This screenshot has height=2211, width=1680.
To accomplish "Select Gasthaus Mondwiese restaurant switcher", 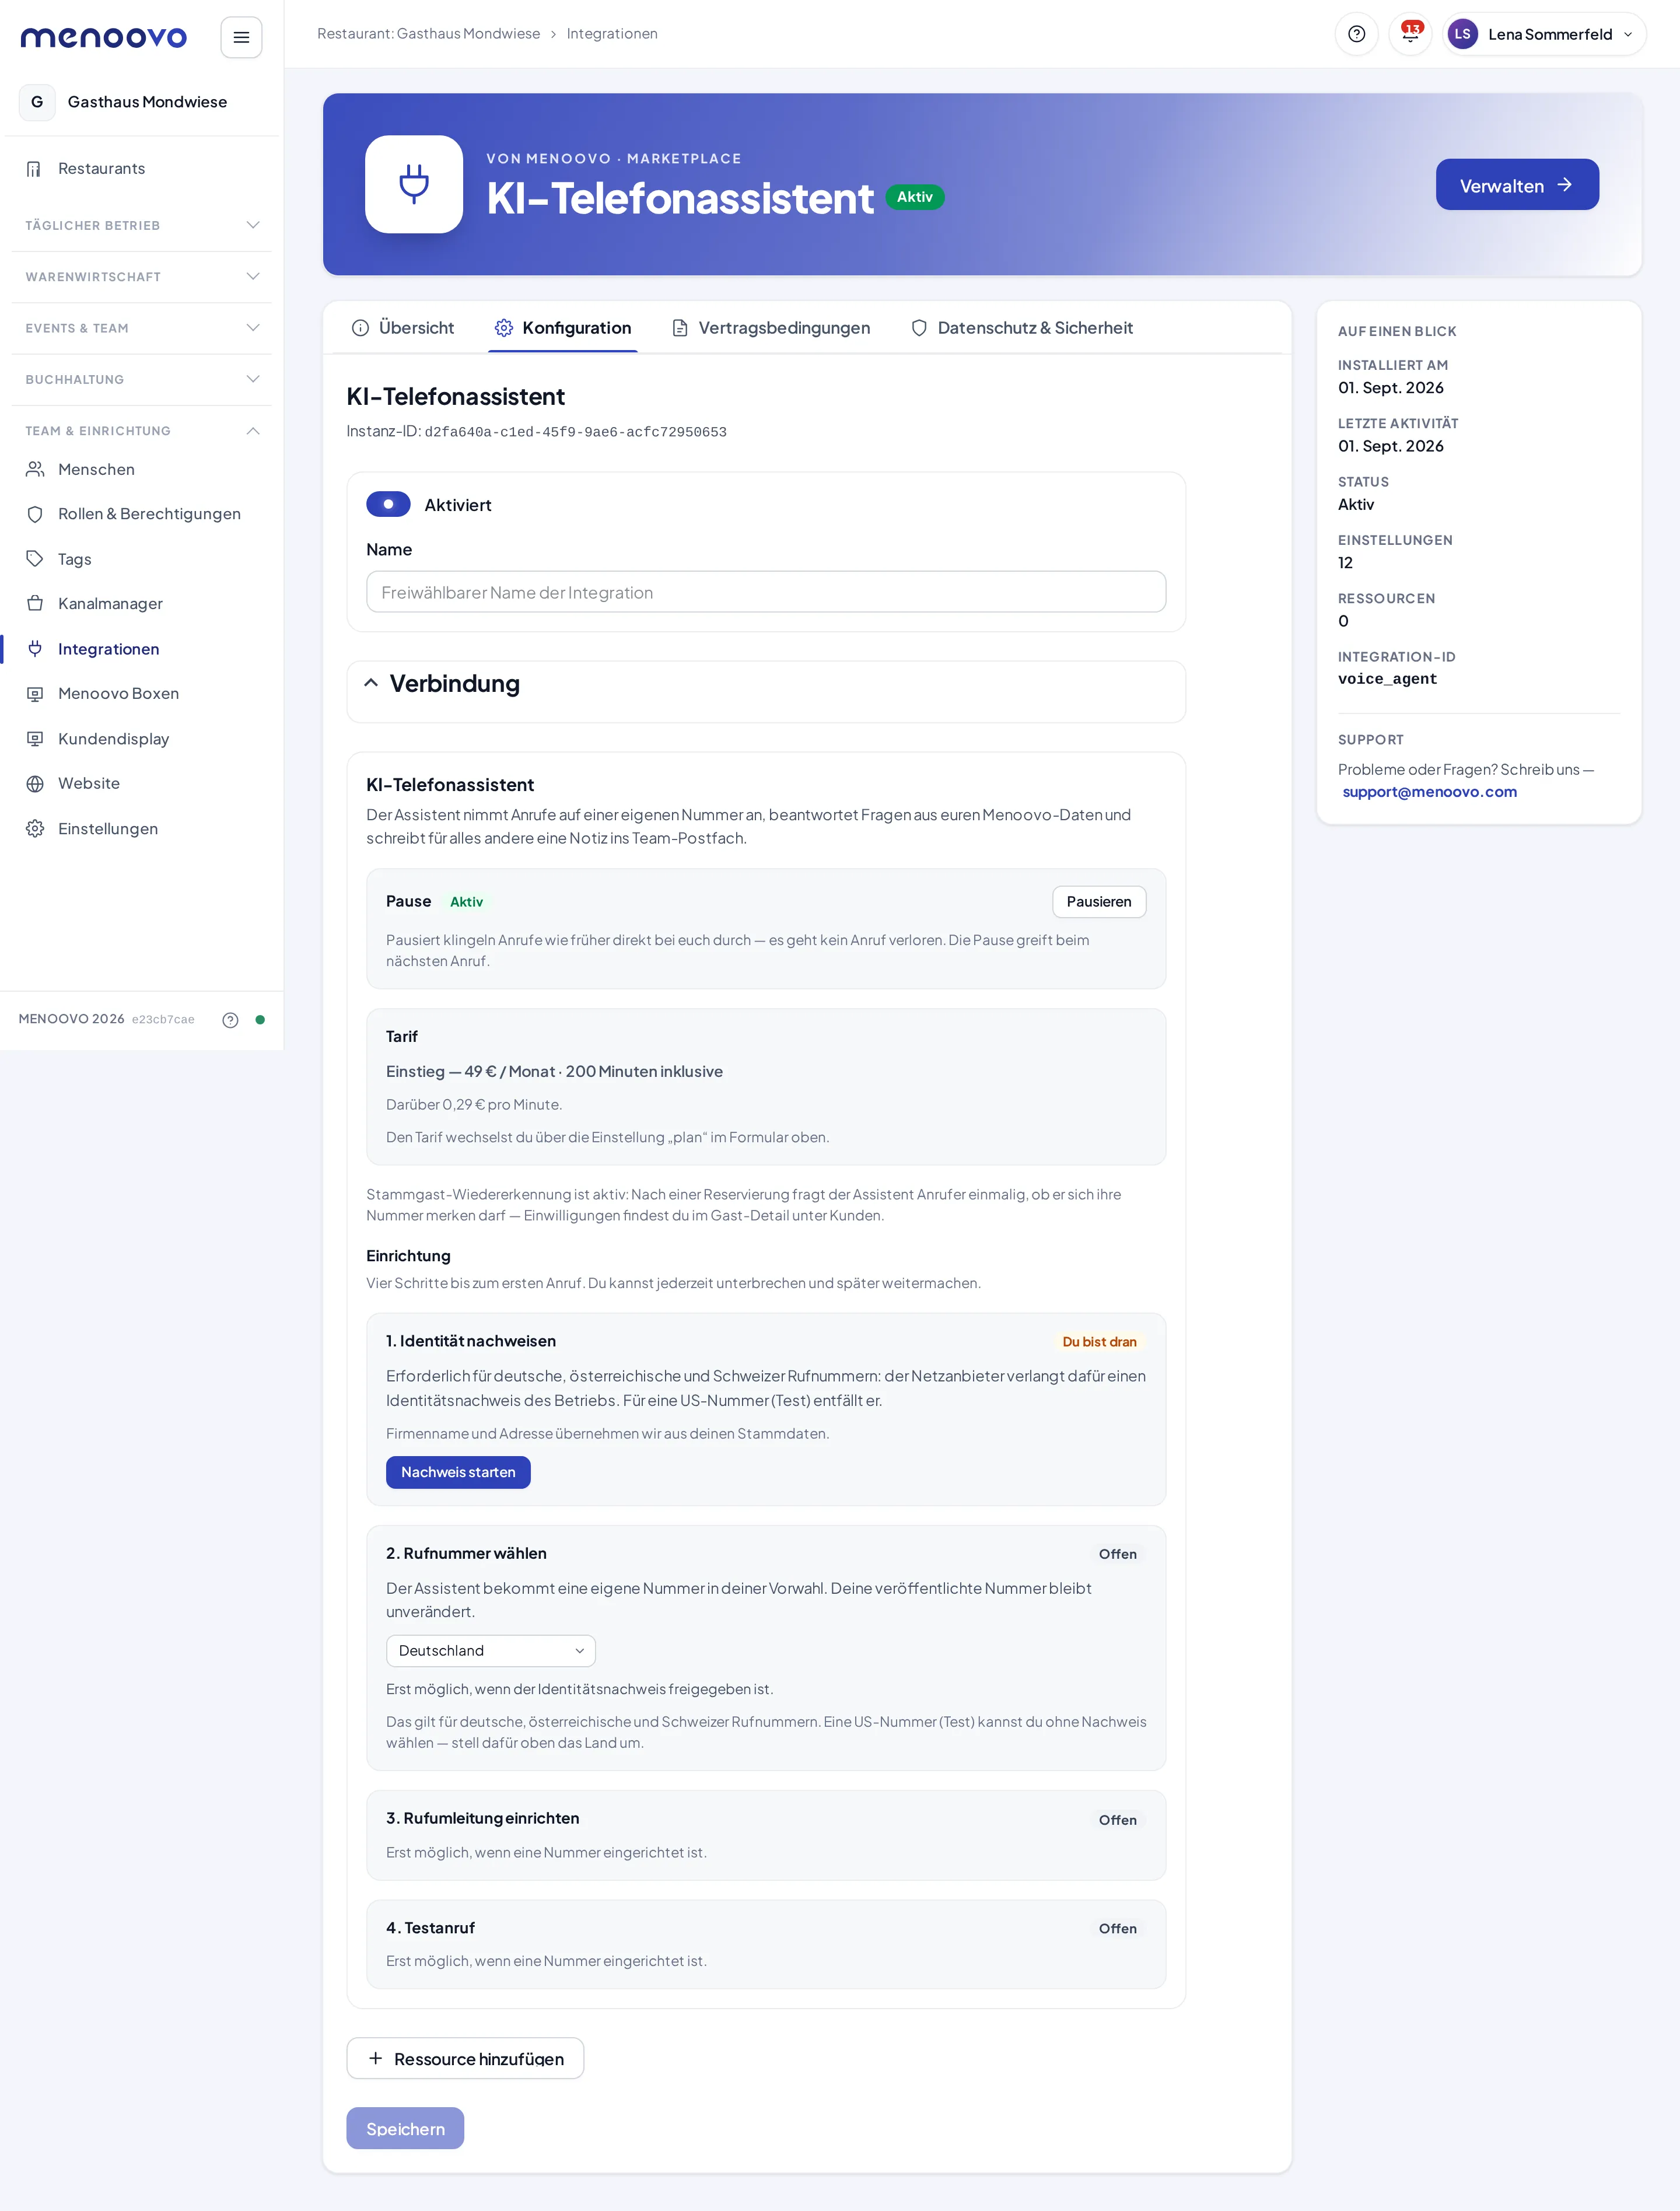I will tap(141, 102).
